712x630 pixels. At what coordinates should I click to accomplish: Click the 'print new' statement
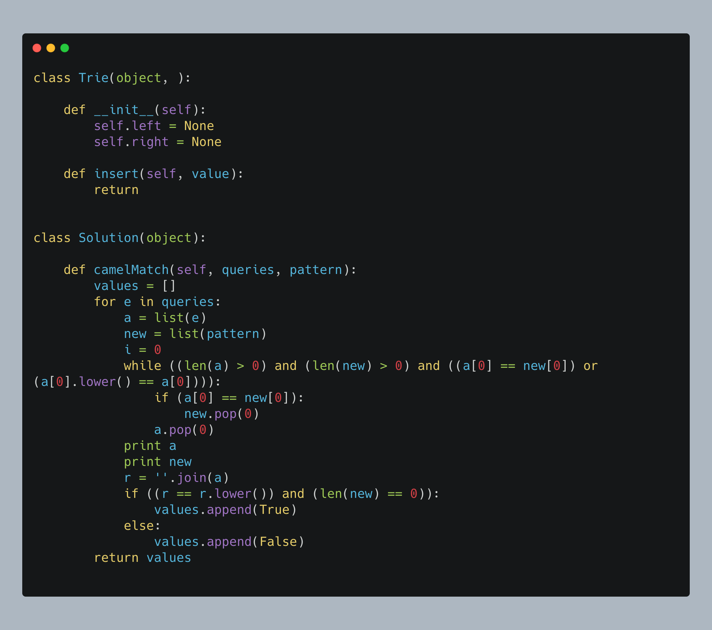pyautogui.click(x=157, y=462)
